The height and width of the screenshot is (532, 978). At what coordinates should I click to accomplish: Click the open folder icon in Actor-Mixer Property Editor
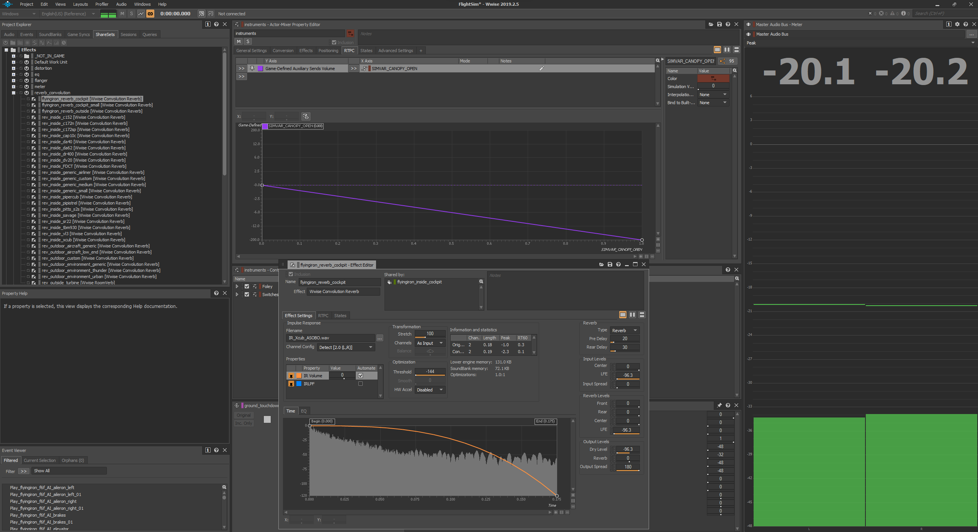coord(711,25)
